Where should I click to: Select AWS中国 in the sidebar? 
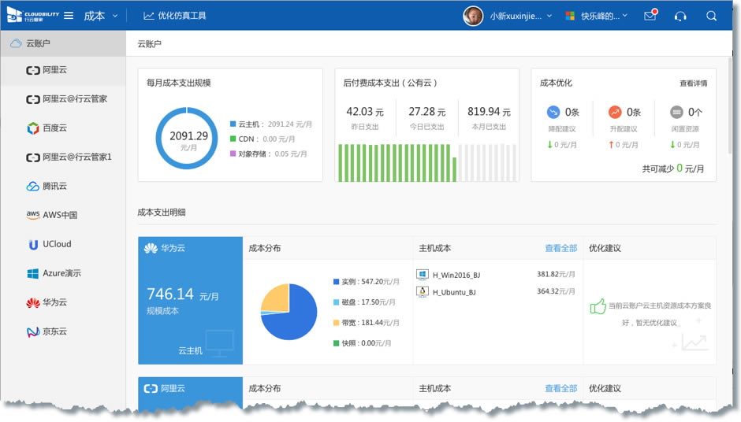pyautogui.click(x=63, y=215)
